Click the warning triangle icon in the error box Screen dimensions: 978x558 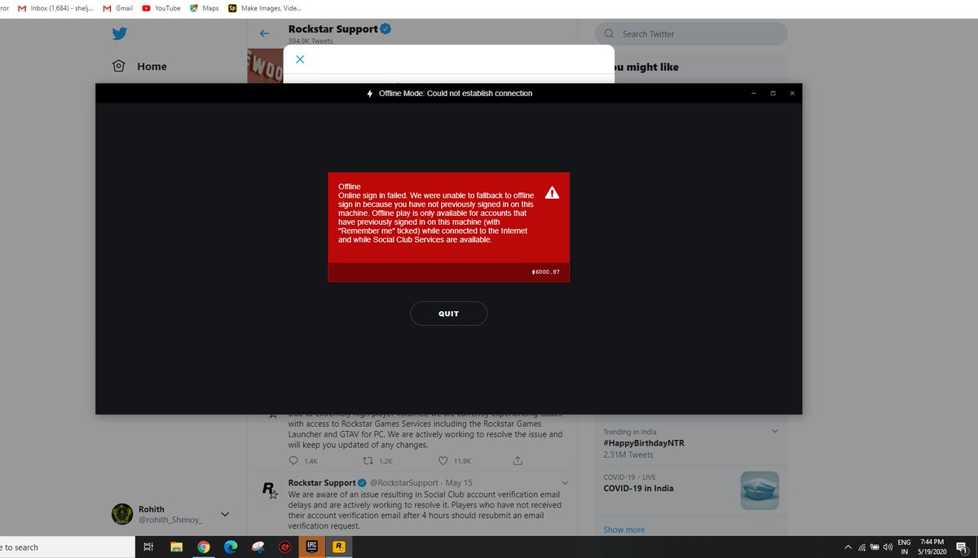(552, 193)
